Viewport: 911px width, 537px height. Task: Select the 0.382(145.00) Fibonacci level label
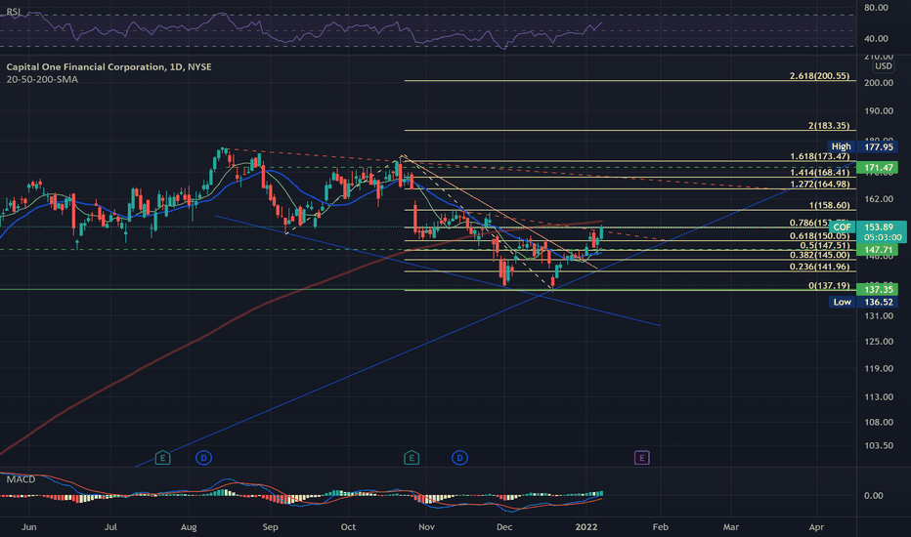pyautogui.click(x=819, y=255)
